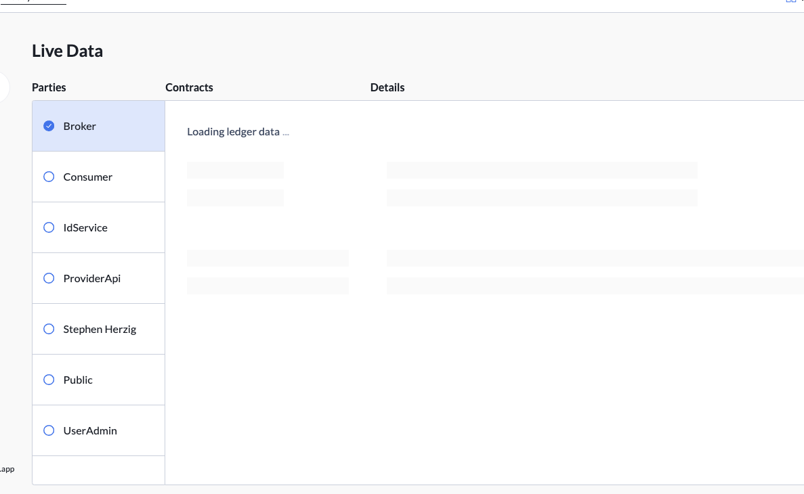This screenshot has width=804, height=494.
Task: Click the Stephen Herzig party name
Action: click(x=100, y=329)
